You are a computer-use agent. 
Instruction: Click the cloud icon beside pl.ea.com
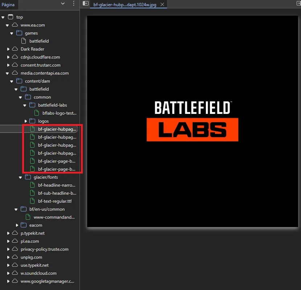click(x=15, y=241)
